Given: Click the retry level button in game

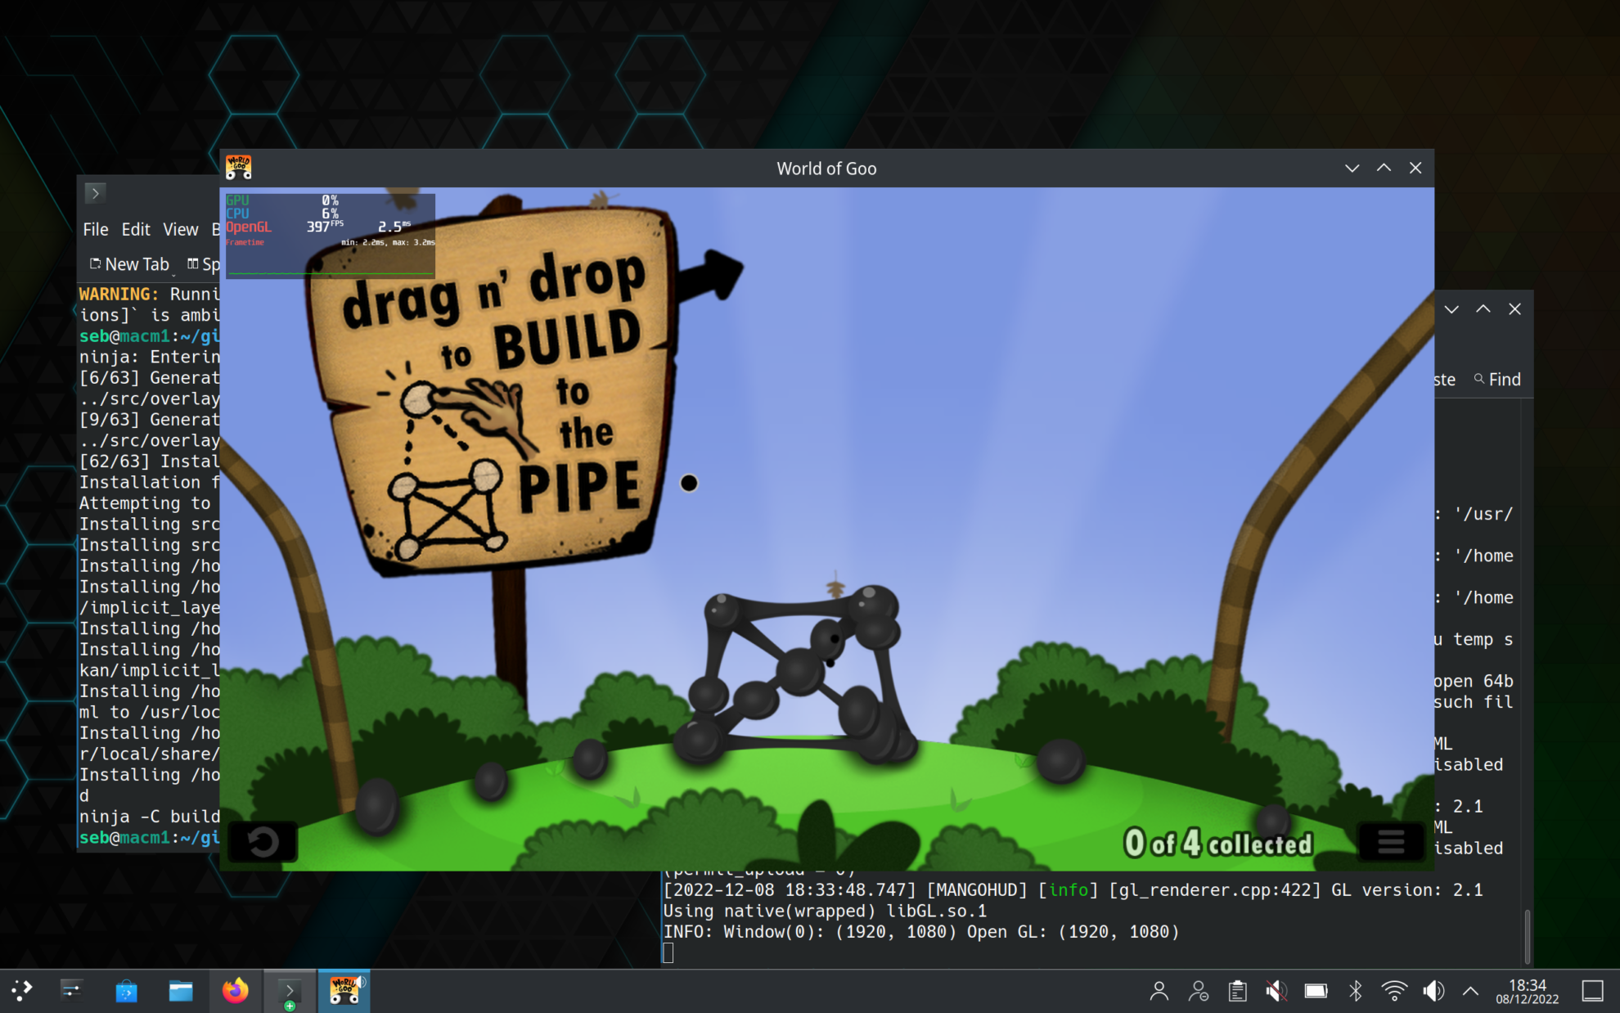Looking at the screenshot, I should click(263, 841).
